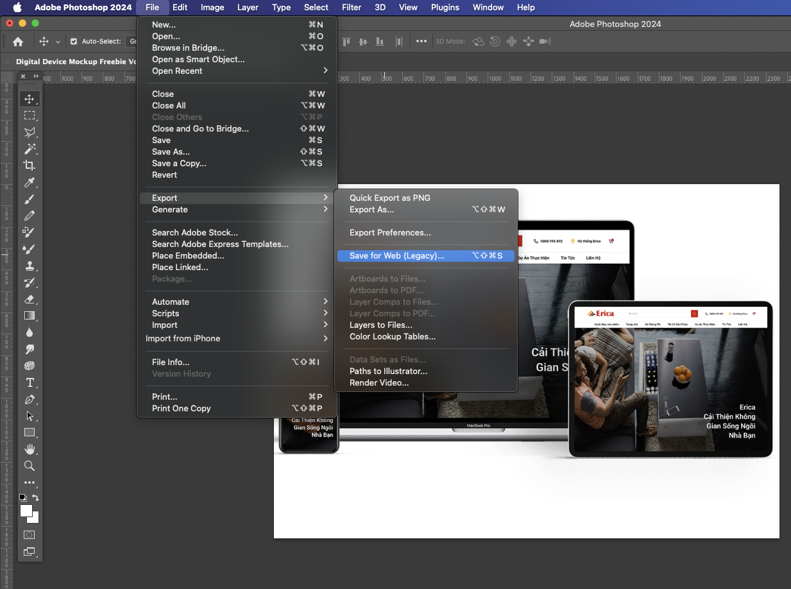Image resolution: width=791 pixels, height=589 pixels.
Task: Choose Save for Web (Legacy) from Export
Action: [x=396, y=255]
